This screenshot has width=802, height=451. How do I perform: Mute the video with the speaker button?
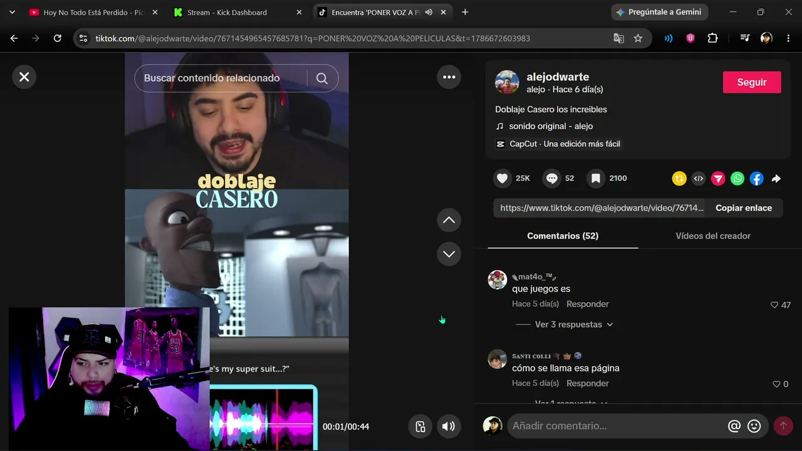[449, 427]
